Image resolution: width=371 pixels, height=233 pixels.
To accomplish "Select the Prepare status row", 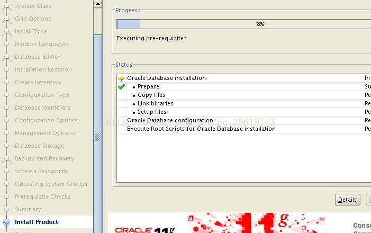I will point(243,86).
